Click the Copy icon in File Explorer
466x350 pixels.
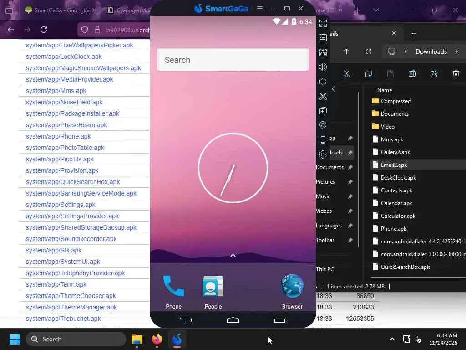coord(369,74)
